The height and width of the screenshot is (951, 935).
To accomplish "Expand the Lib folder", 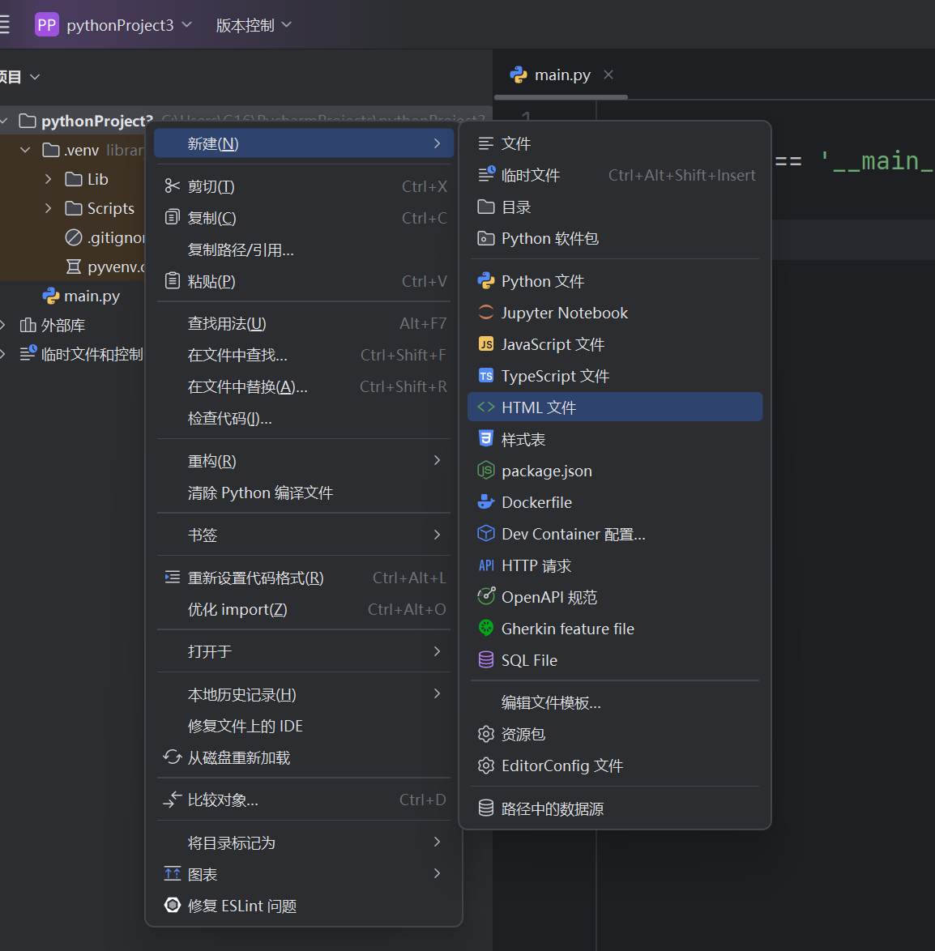I will click(x=49, y=179).
